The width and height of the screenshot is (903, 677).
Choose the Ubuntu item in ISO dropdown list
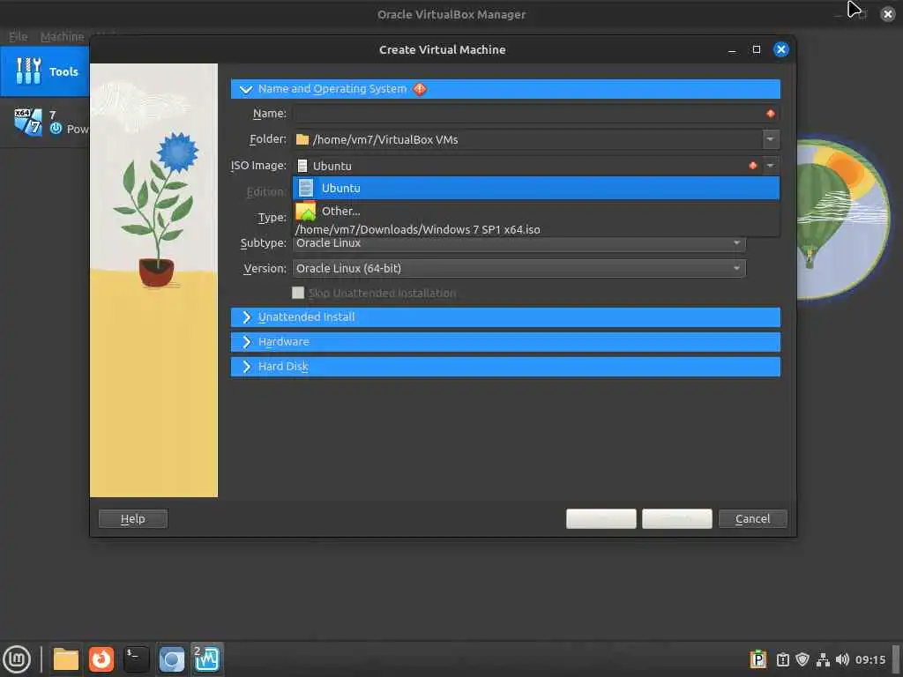[x=535, y=189]
